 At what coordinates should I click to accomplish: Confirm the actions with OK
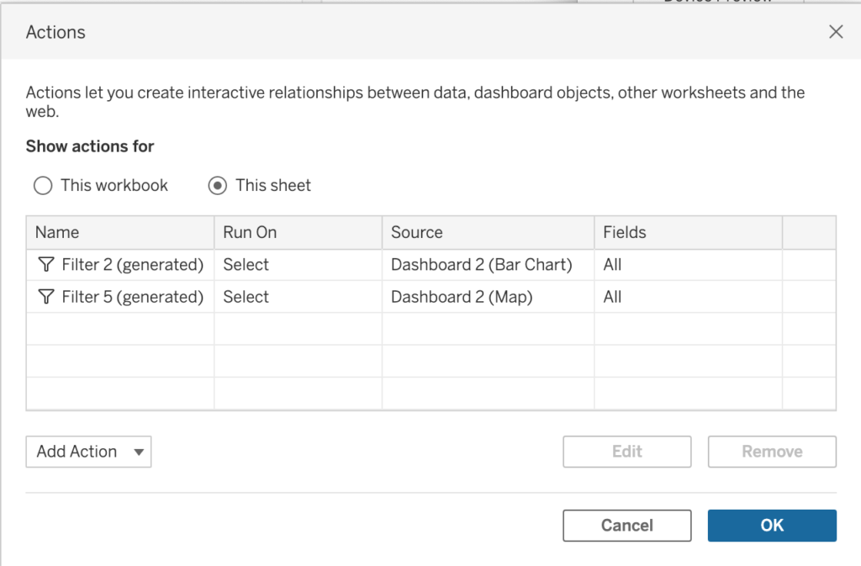click(x=771, y=526)
